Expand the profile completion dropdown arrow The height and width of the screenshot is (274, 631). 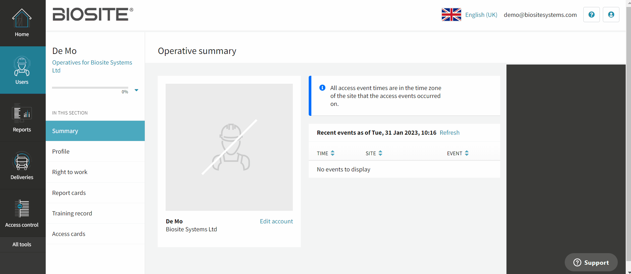pyautogui.click(x=136, y=90)
